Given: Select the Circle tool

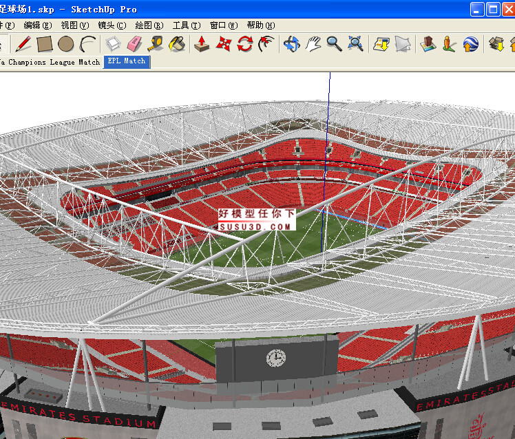Looking at the screenshot, I should (x=65, y=43).
